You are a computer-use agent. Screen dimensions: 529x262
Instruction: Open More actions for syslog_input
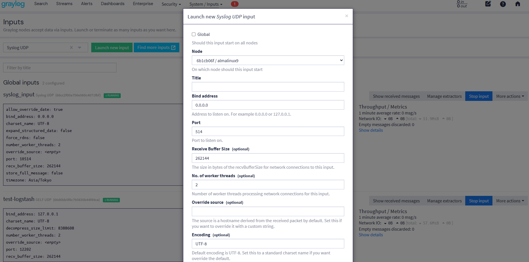(510, 96)
